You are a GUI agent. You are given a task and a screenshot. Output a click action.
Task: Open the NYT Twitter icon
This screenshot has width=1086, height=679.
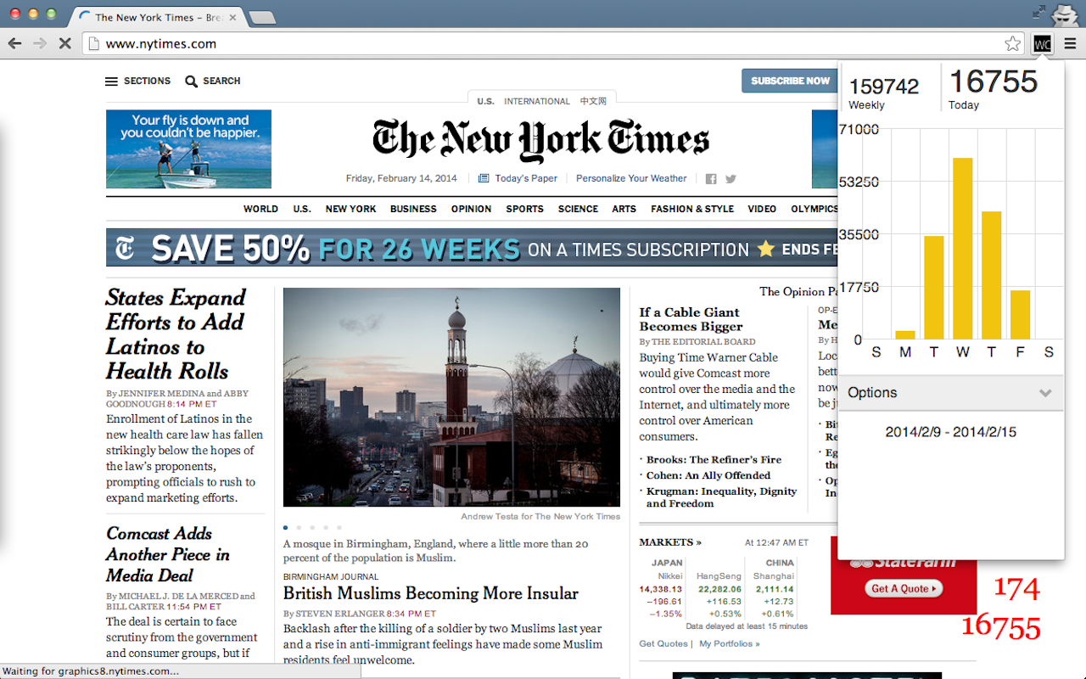tap(731, 178)
